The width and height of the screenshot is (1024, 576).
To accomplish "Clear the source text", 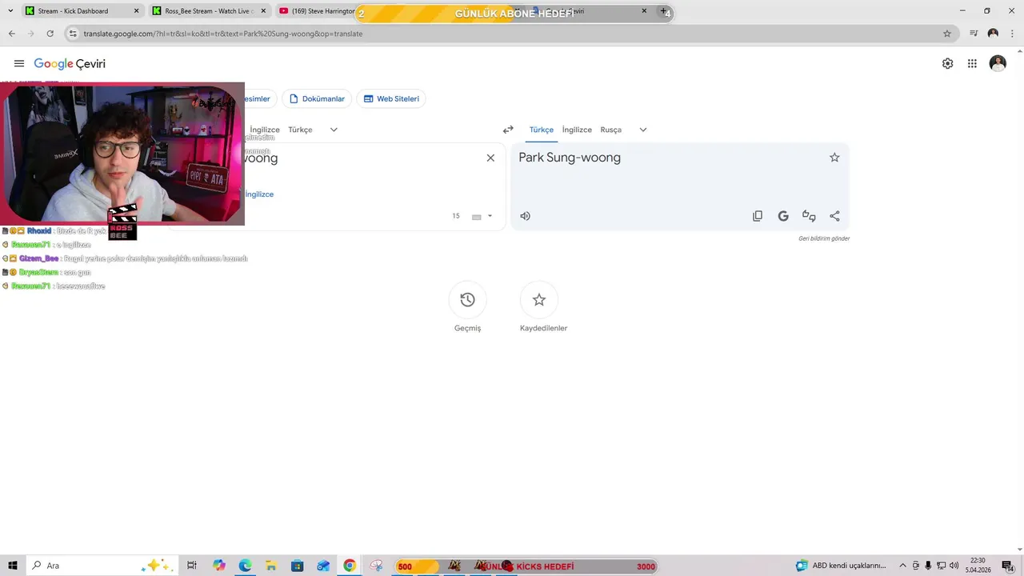I will pos(490,158).
